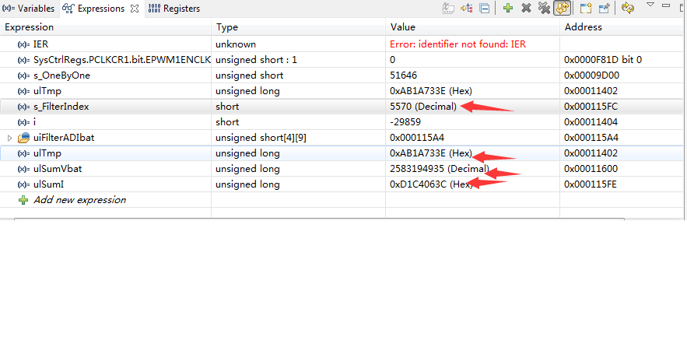Click the Remove Selected Expression X icon
Screen dimensions: 687x358
pyautogui.click(x=526, y=9)
